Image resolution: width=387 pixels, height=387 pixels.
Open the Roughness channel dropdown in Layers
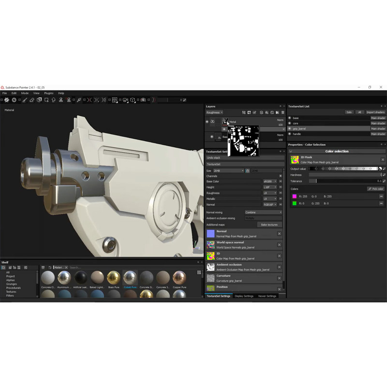coord(214,112)
